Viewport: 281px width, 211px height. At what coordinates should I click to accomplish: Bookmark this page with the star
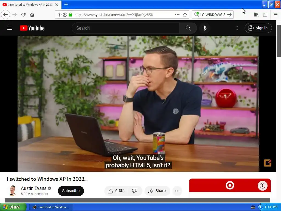click(185, 15)
